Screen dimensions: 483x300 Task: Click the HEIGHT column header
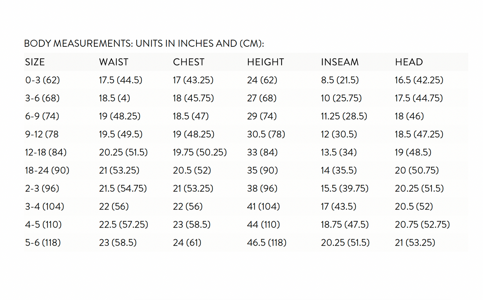click(265, 62)
